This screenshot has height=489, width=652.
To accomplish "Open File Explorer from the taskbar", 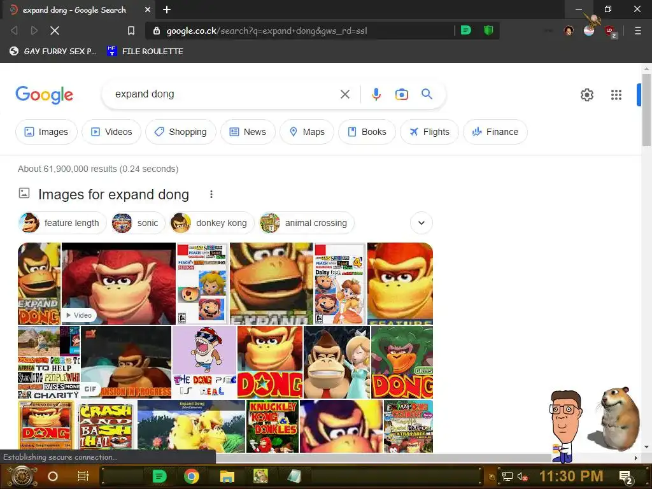I will (227, 476).
